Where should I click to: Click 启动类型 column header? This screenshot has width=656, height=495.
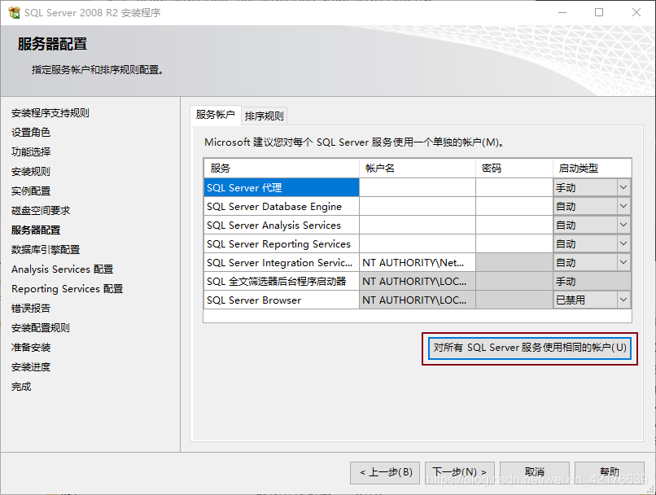[x=592, y=169]
